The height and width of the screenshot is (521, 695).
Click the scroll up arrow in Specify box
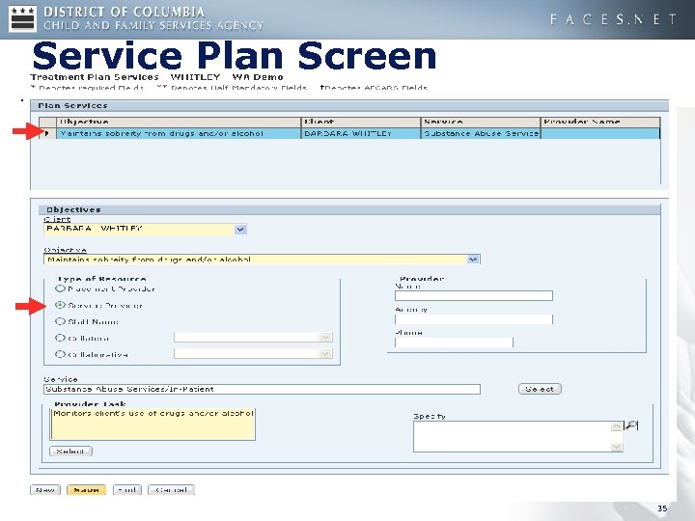coord(616,426)
